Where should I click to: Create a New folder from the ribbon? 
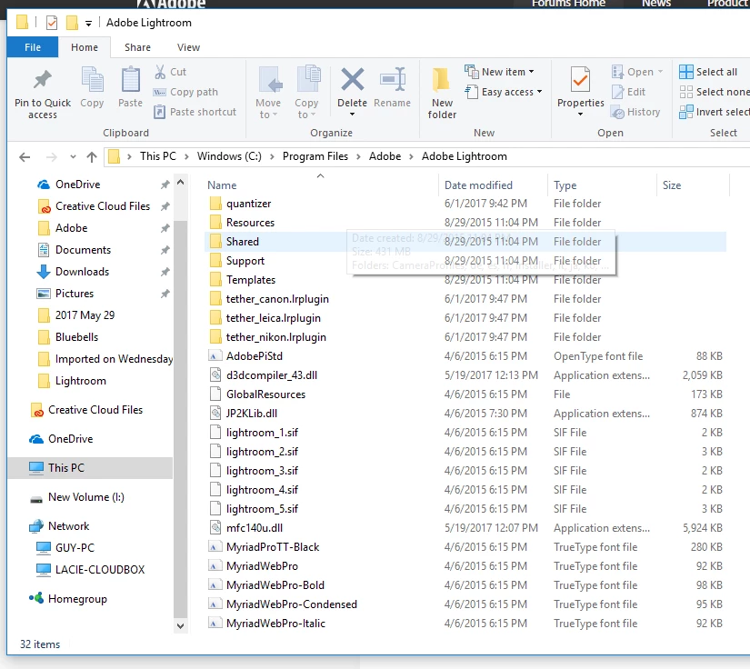(x=442, y=94)
